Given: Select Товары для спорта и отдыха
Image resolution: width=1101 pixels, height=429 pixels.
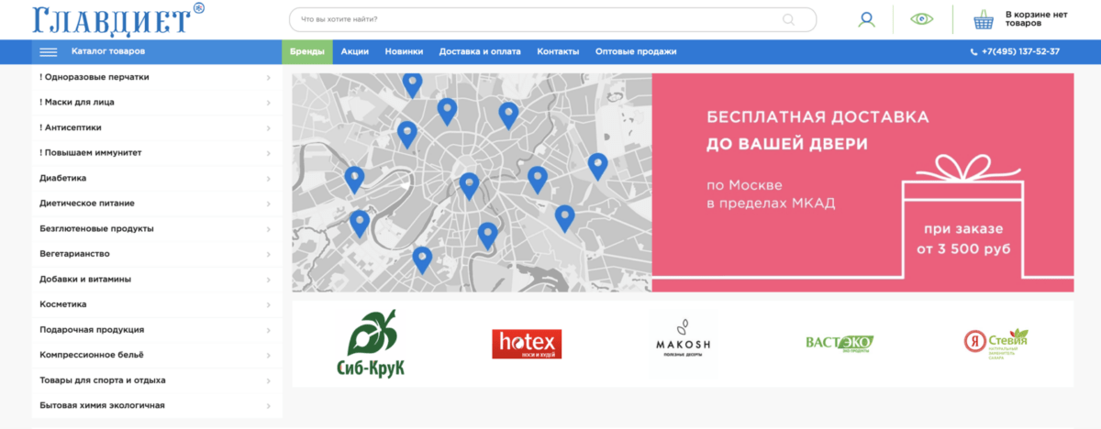Looking at the screenshot, I should coord(156,379).
